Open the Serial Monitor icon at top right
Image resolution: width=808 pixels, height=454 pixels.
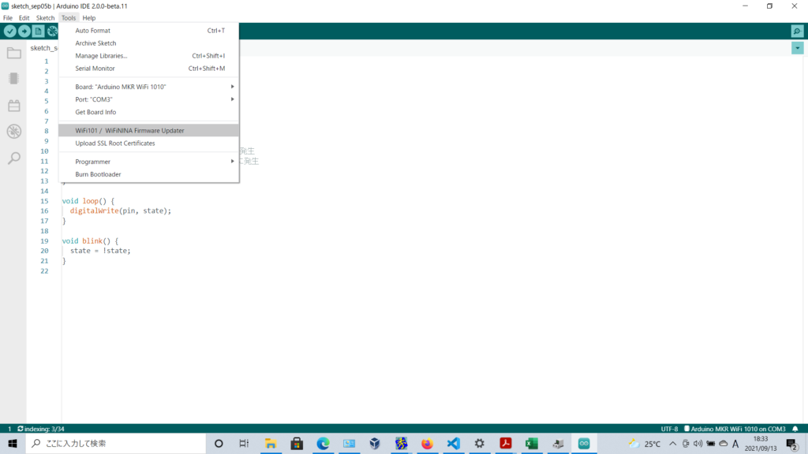point(797,32)
